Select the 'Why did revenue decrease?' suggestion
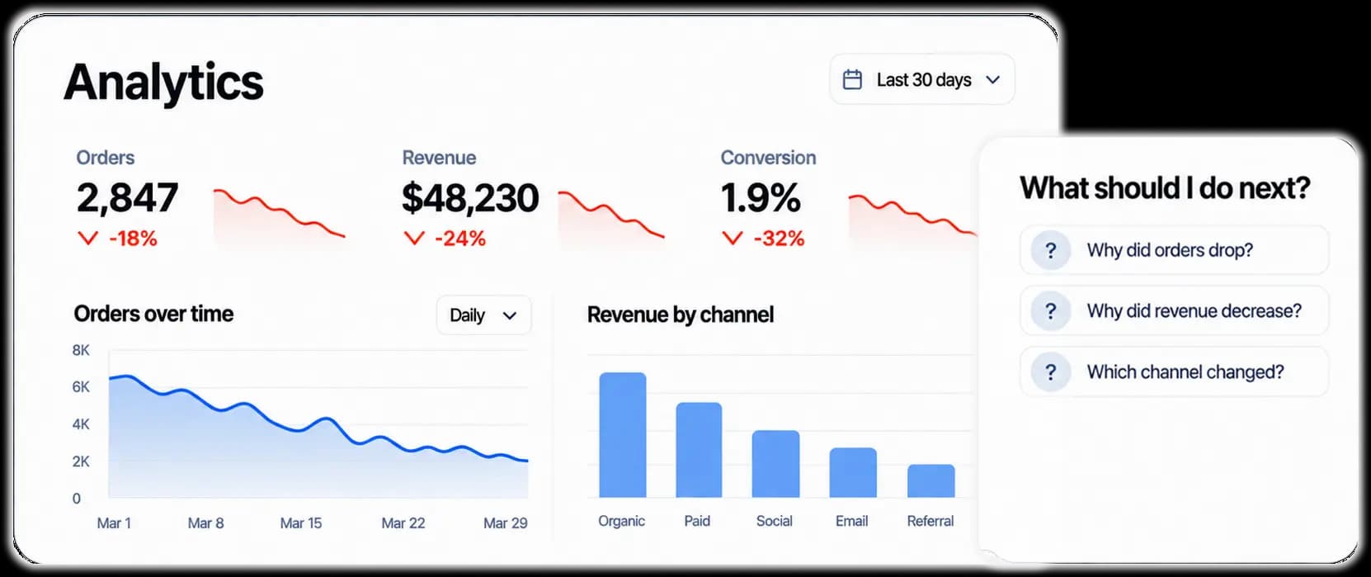The image size is (1371, 577). tap(1175, 311)
